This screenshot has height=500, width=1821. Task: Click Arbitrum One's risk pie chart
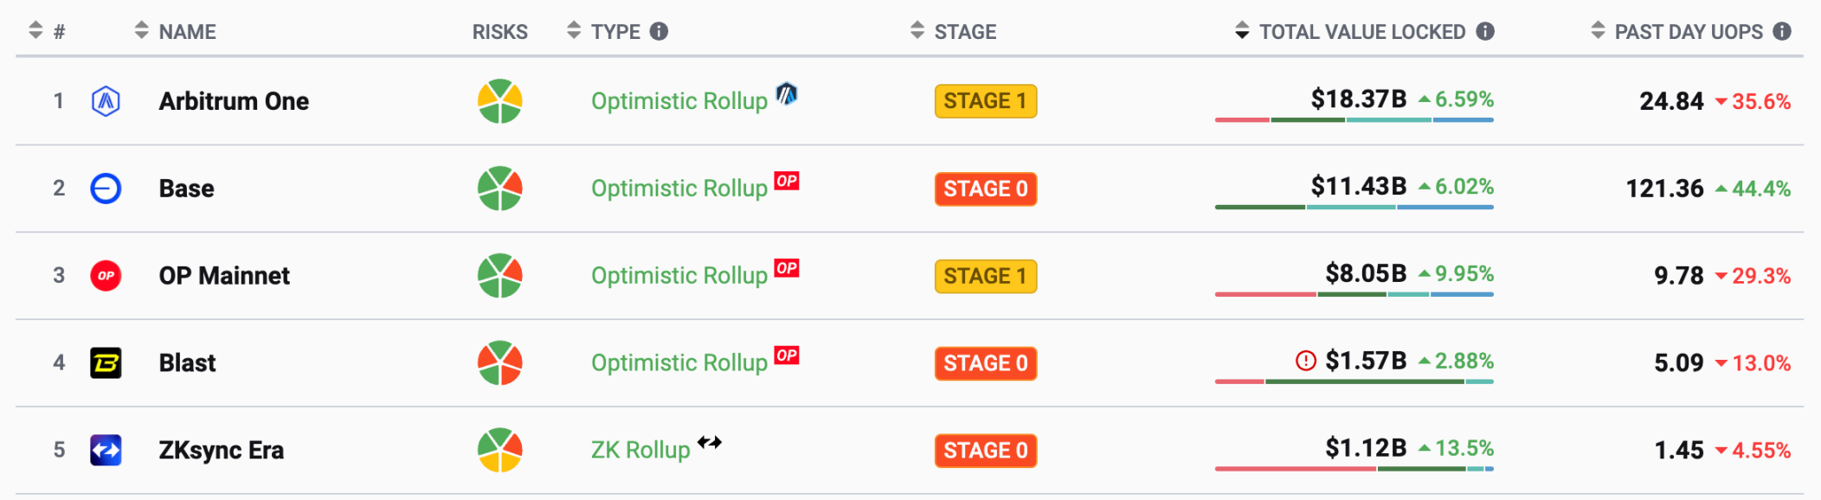pos(500,101)
